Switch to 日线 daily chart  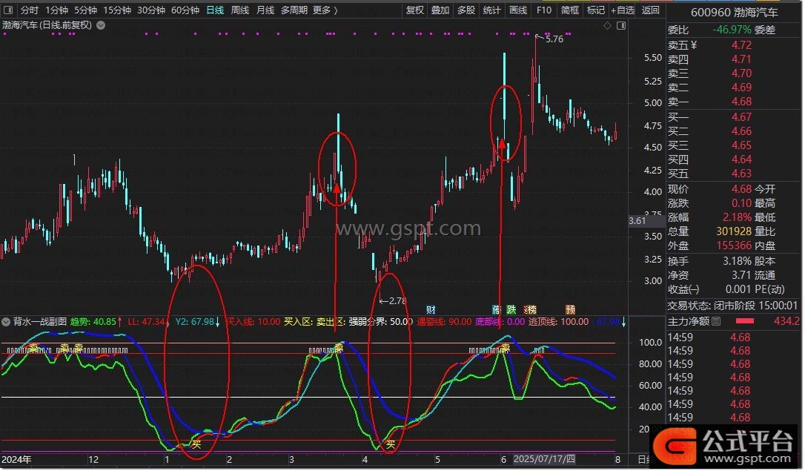(215, 10)
